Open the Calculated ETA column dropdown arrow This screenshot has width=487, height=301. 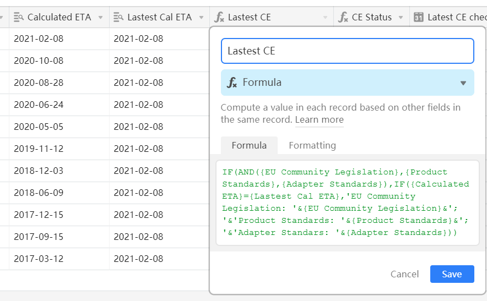coord(100,18)
